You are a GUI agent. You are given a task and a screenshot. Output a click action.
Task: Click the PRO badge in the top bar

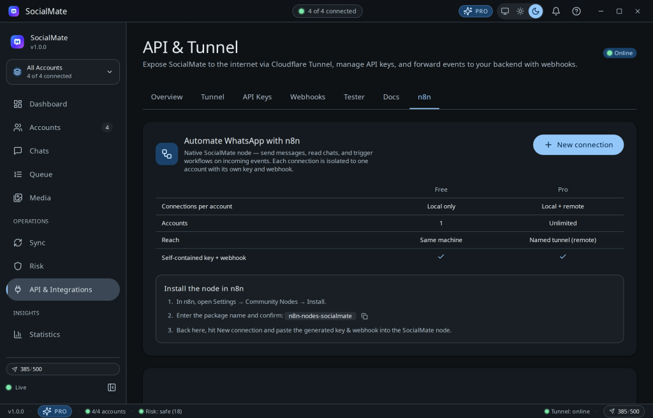click(476, 11)
